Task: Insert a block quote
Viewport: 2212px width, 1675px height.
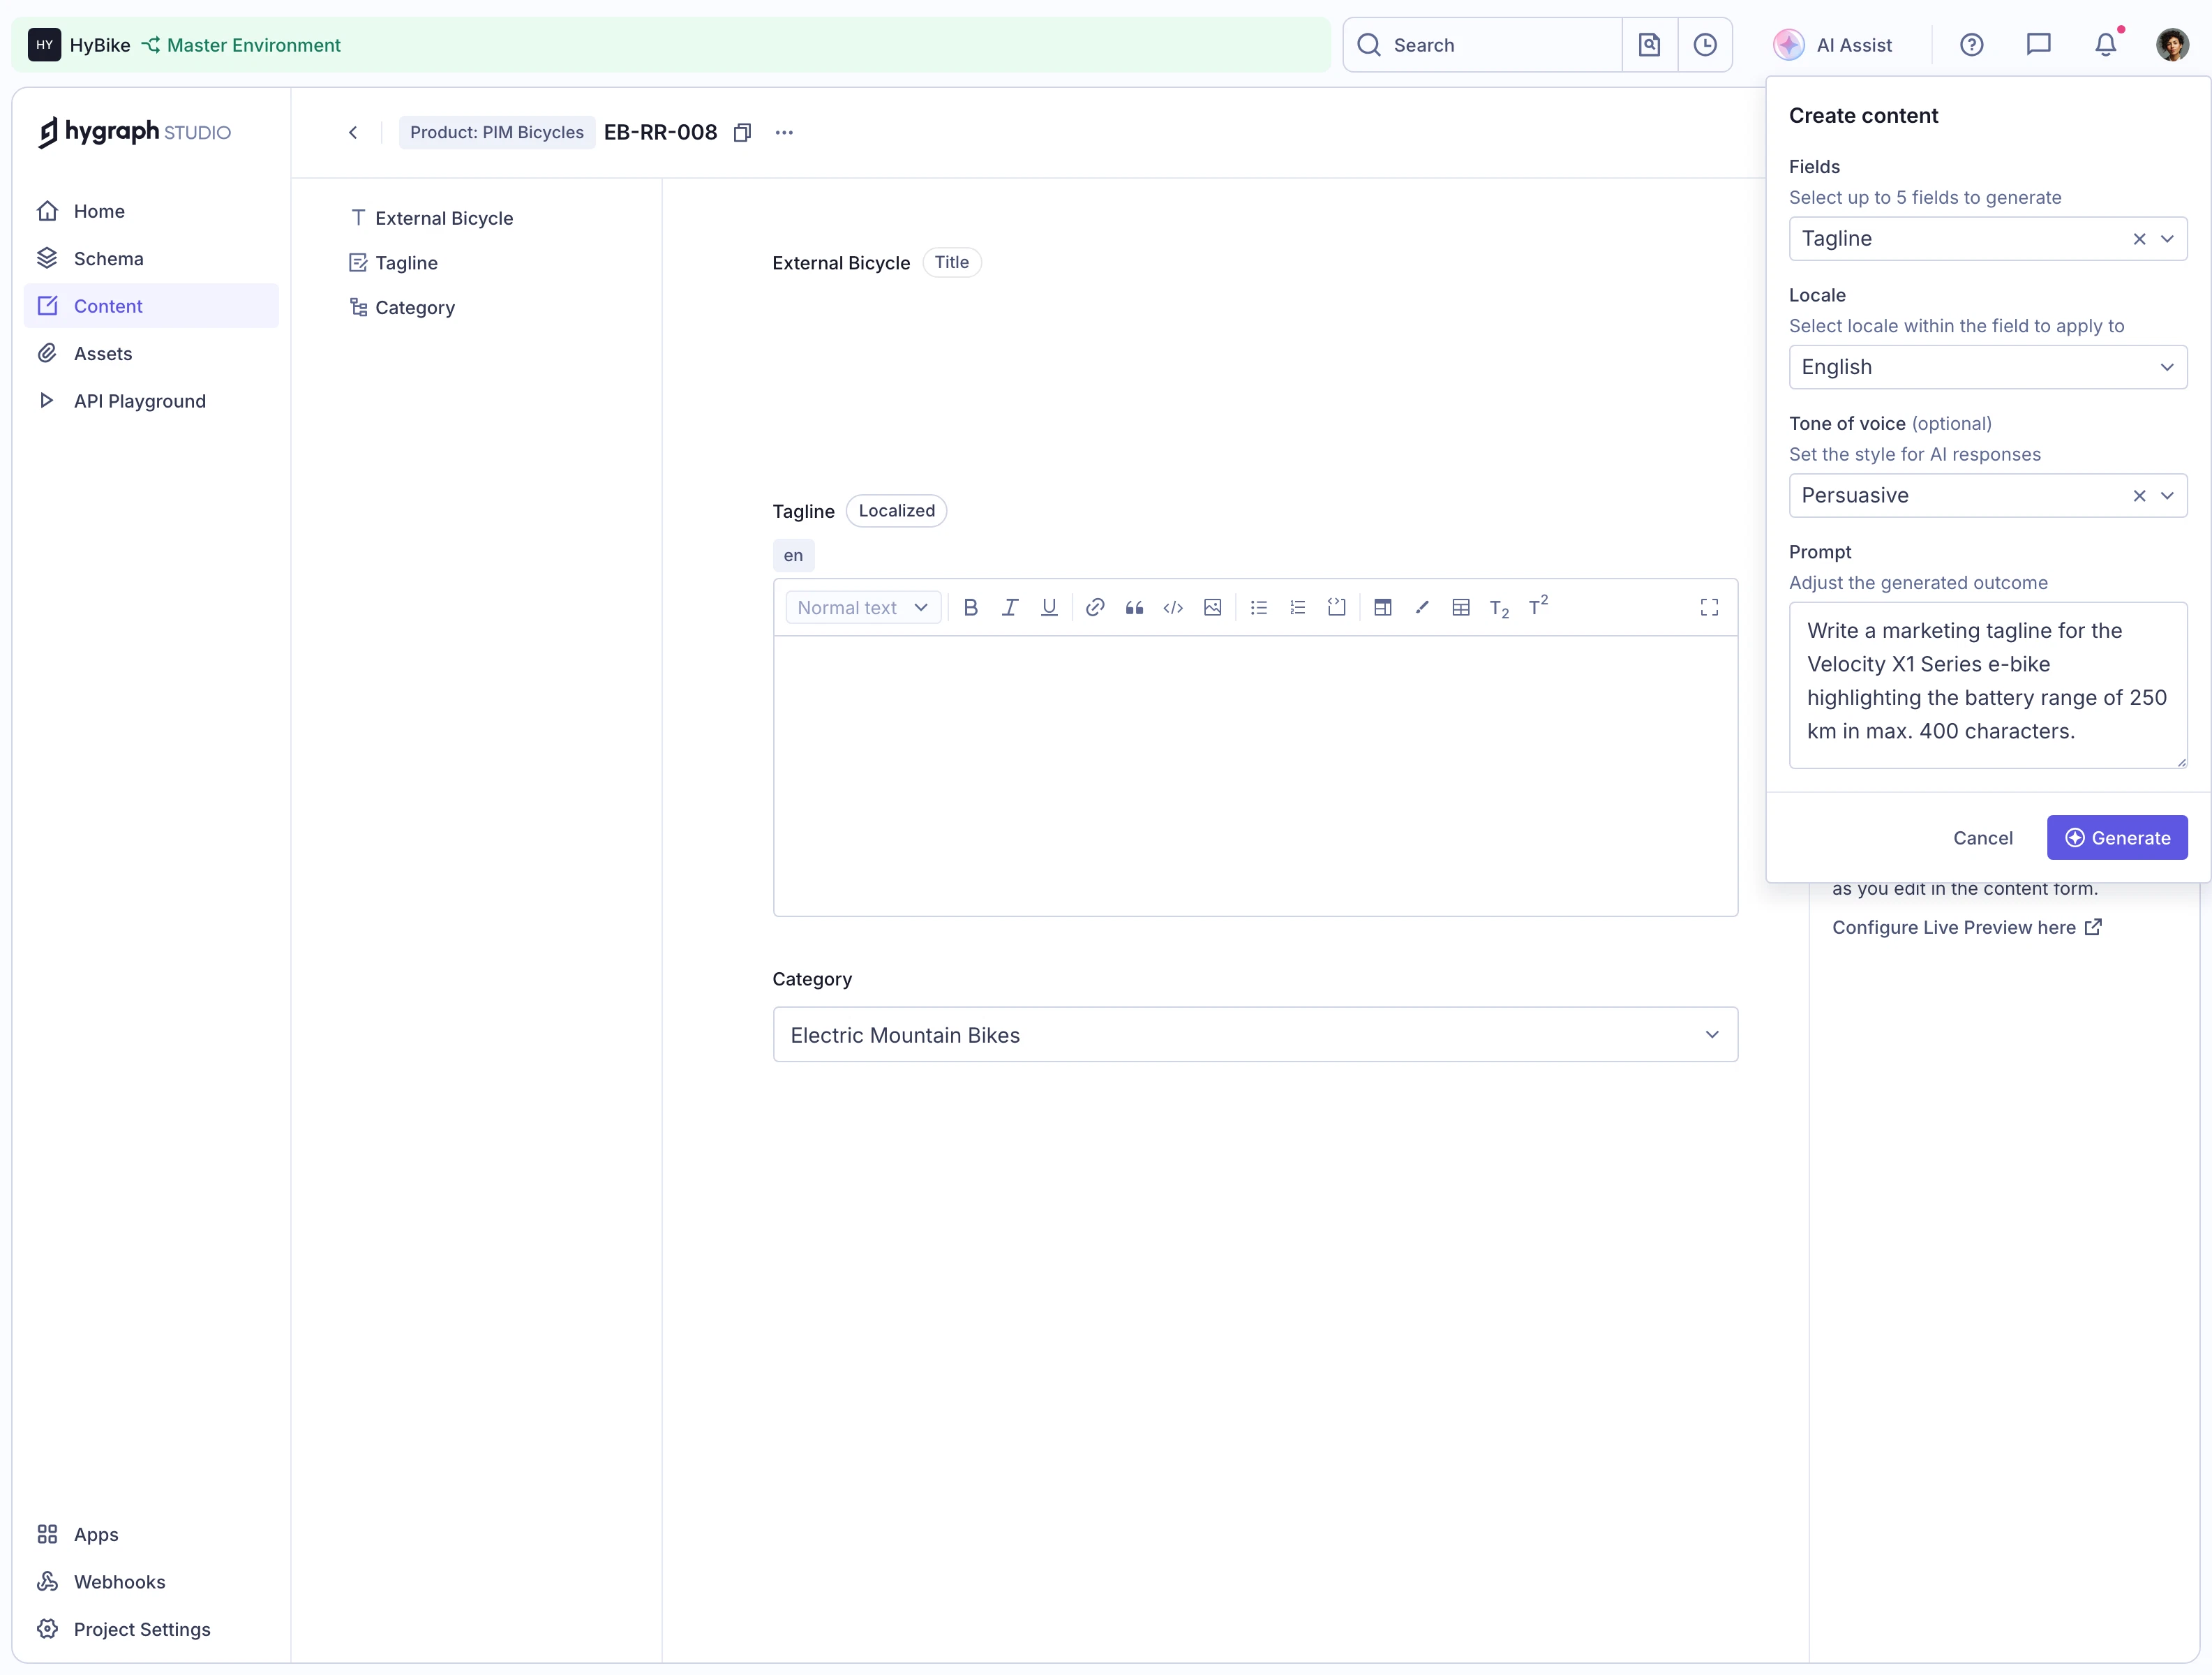Action: click(1134, 607)
